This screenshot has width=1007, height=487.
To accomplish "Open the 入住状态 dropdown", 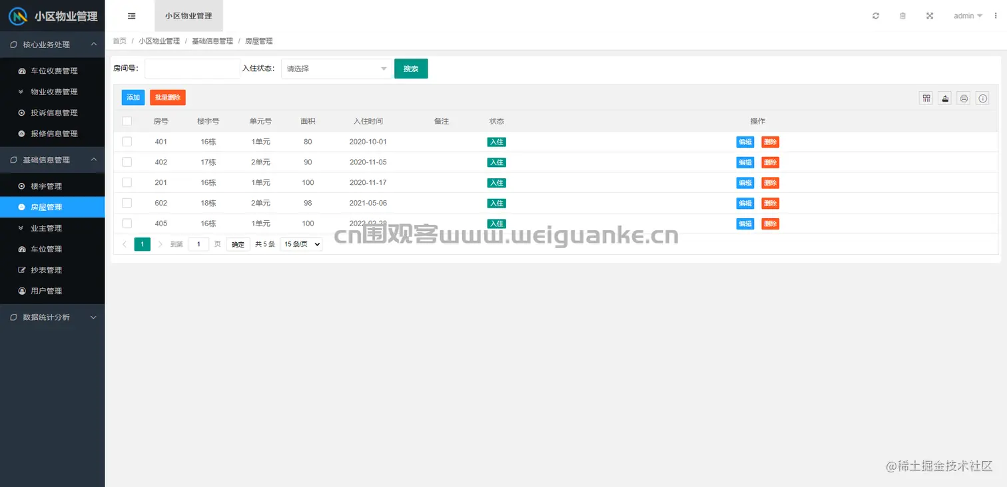I will point(336,69).
